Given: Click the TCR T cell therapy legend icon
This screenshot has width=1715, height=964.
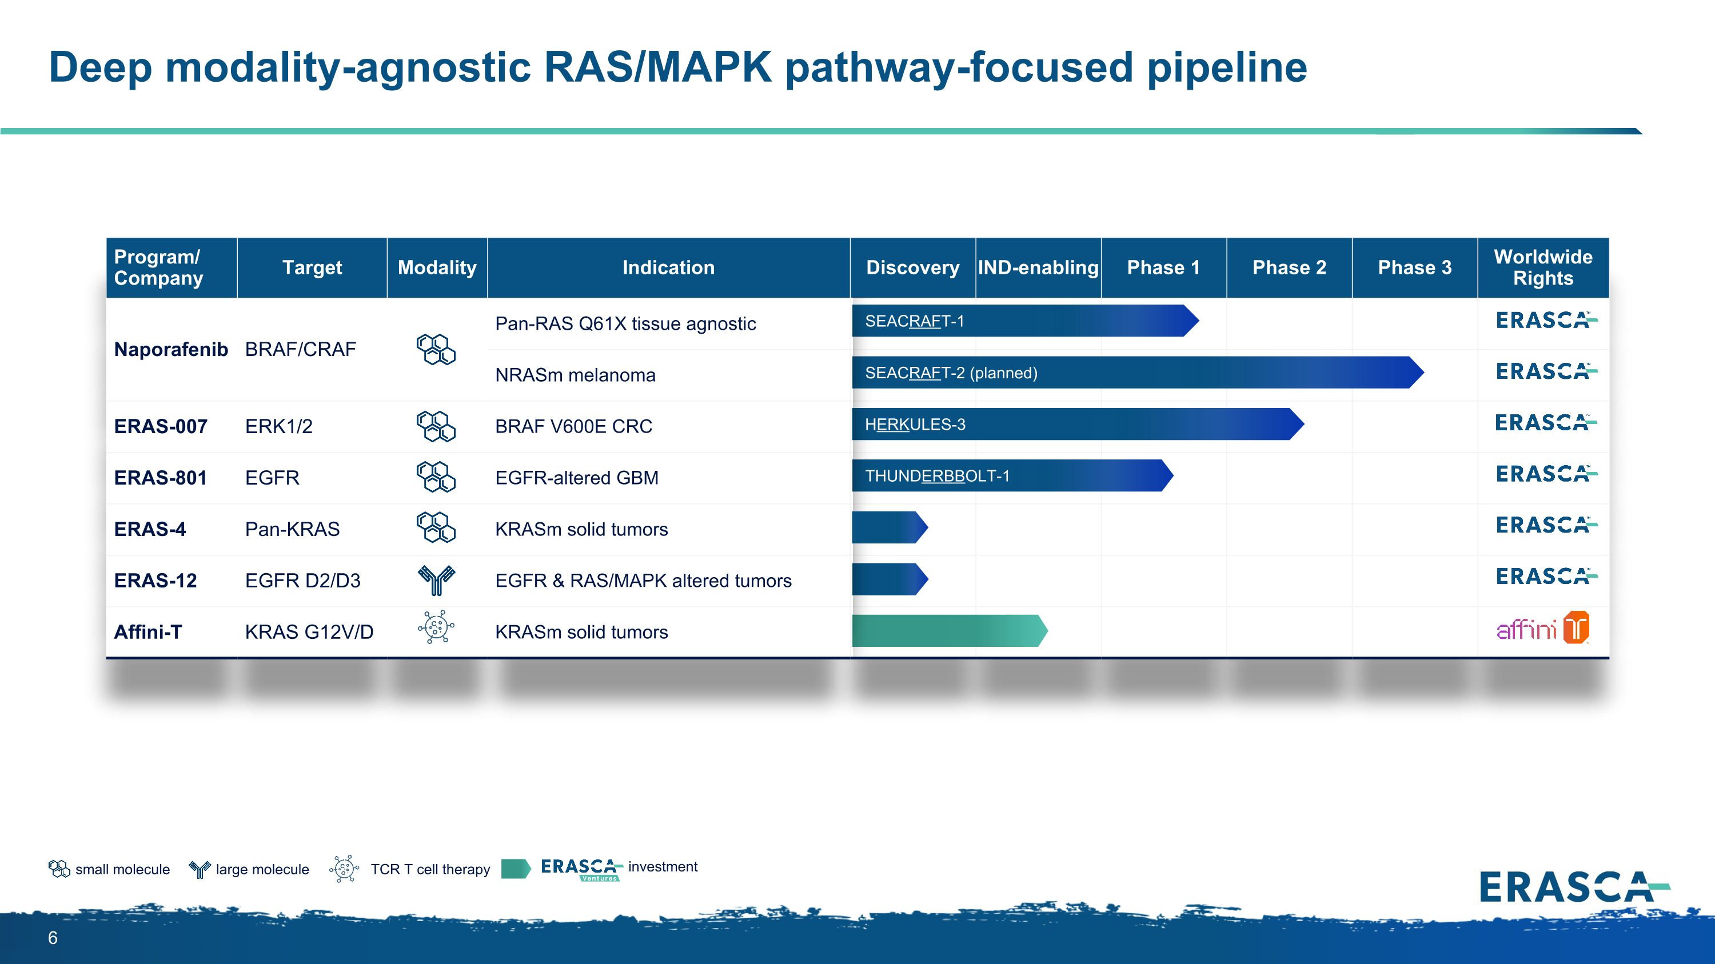Looking at the screenshot, I should [x=344, y=869].
